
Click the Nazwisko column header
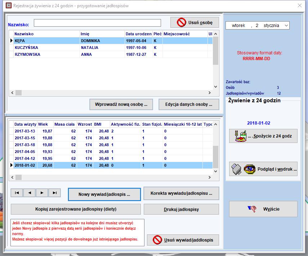click(x=47, y=34)
